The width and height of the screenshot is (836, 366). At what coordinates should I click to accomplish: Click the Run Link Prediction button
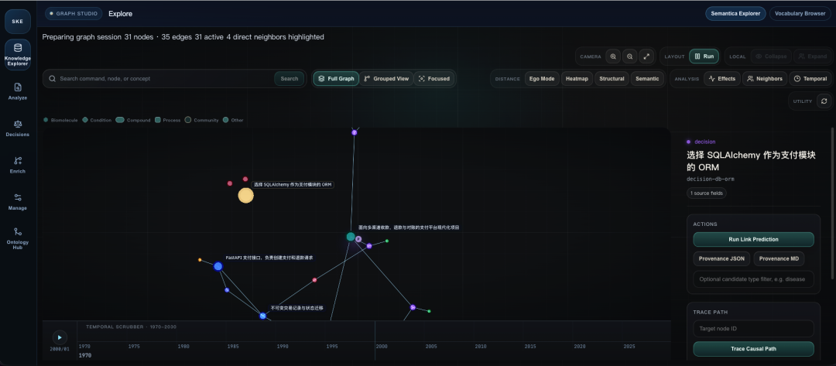[753, 239]
